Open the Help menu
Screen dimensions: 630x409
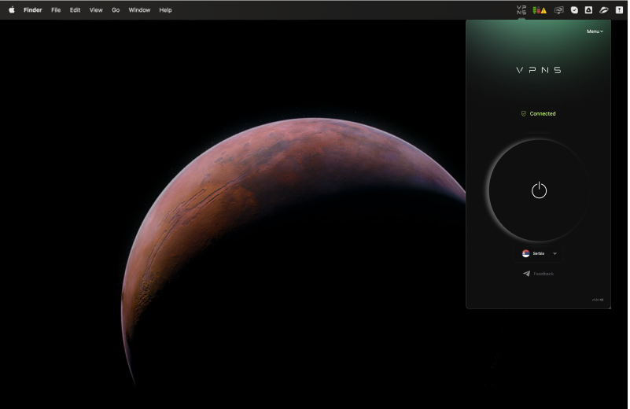pos(165,10)
